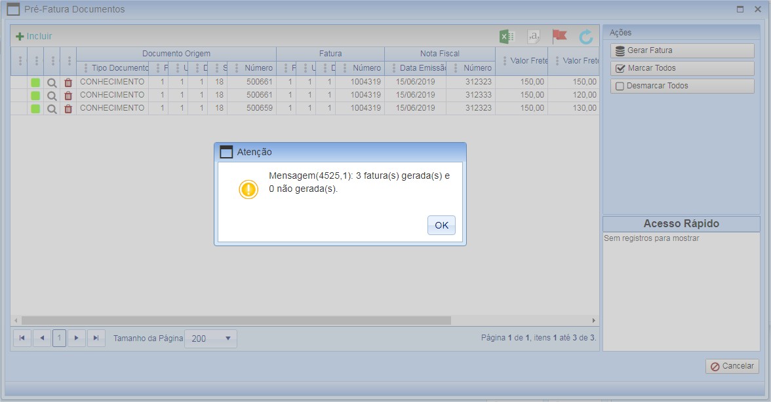Click Desmarcar Todos to uncheck all
Viewport: 771px width, 402px height.
682,86
